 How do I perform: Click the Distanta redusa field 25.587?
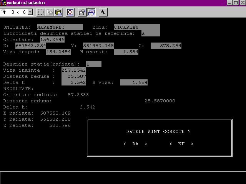pos(73,76)
